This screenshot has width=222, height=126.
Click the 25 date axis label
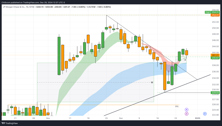(x=106, y=118)
